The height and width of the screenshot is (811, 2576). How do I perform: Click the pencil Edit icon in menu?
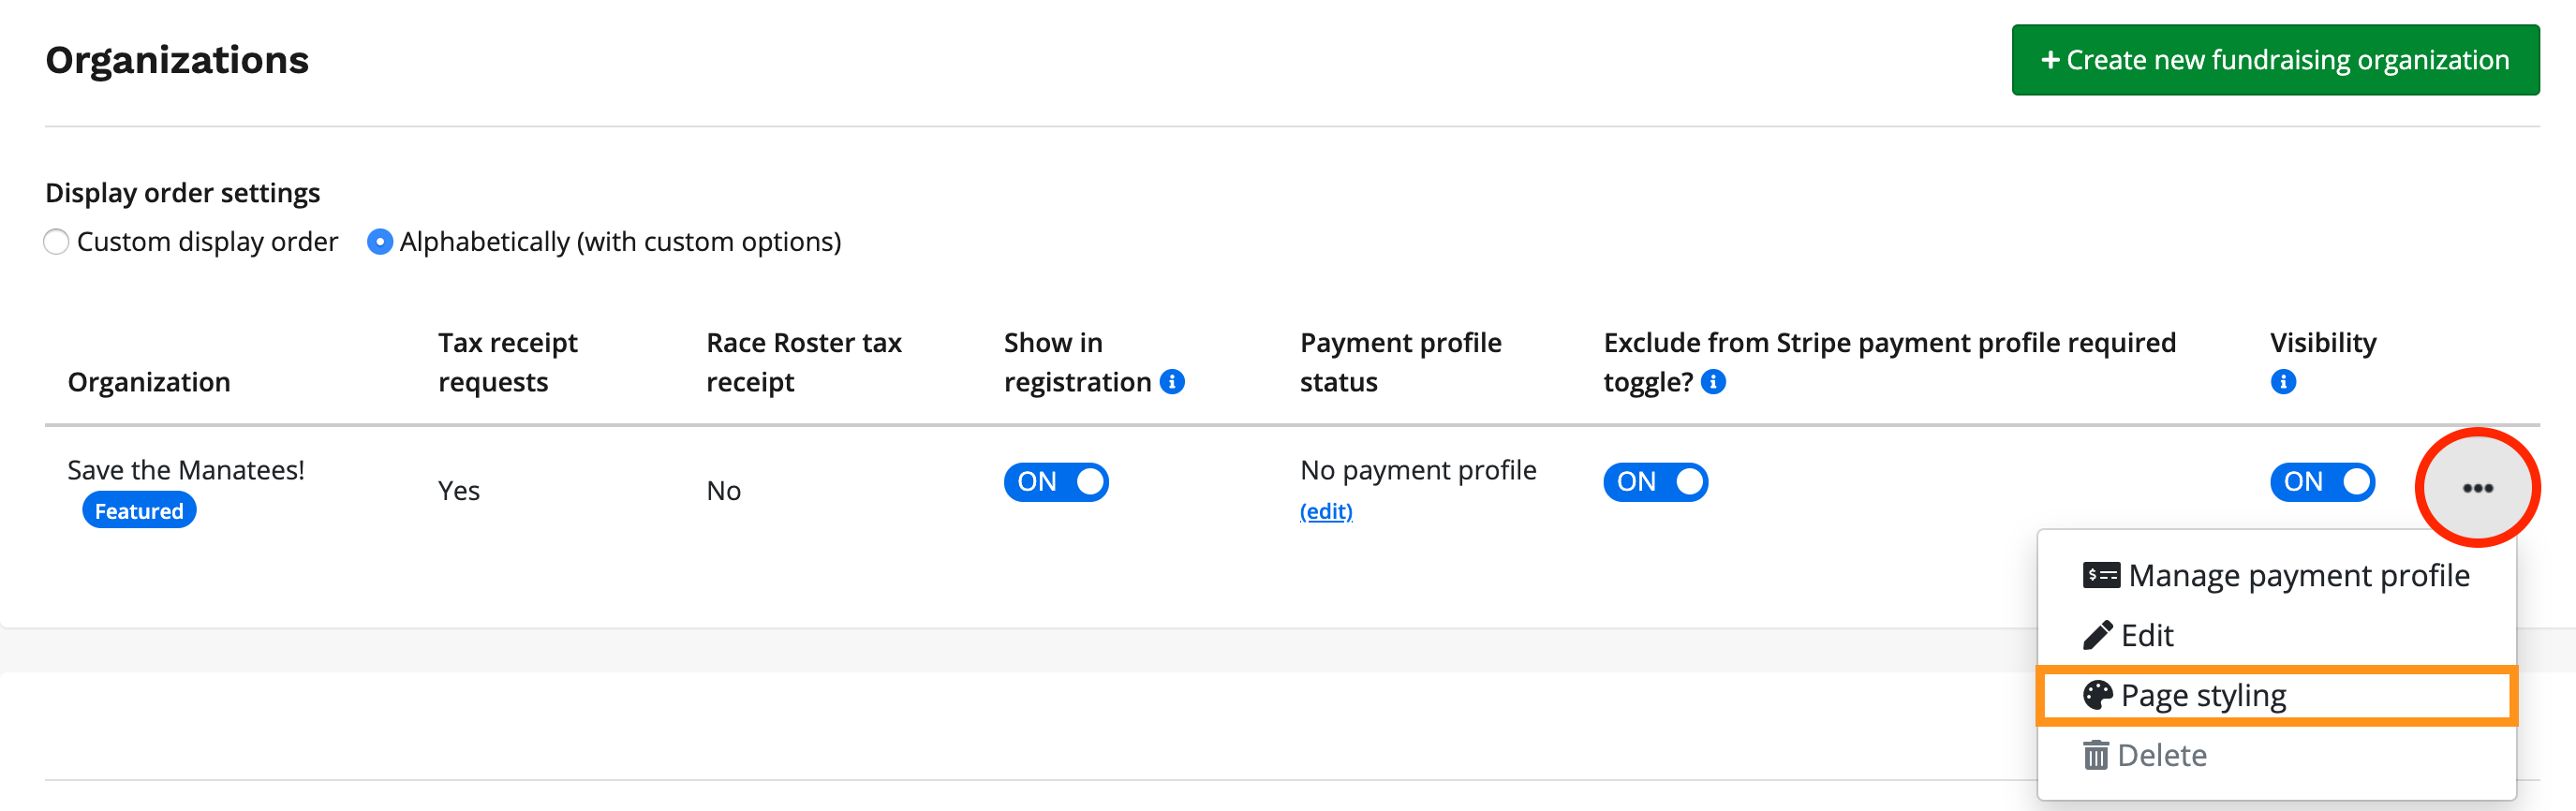click(2097, 635)
